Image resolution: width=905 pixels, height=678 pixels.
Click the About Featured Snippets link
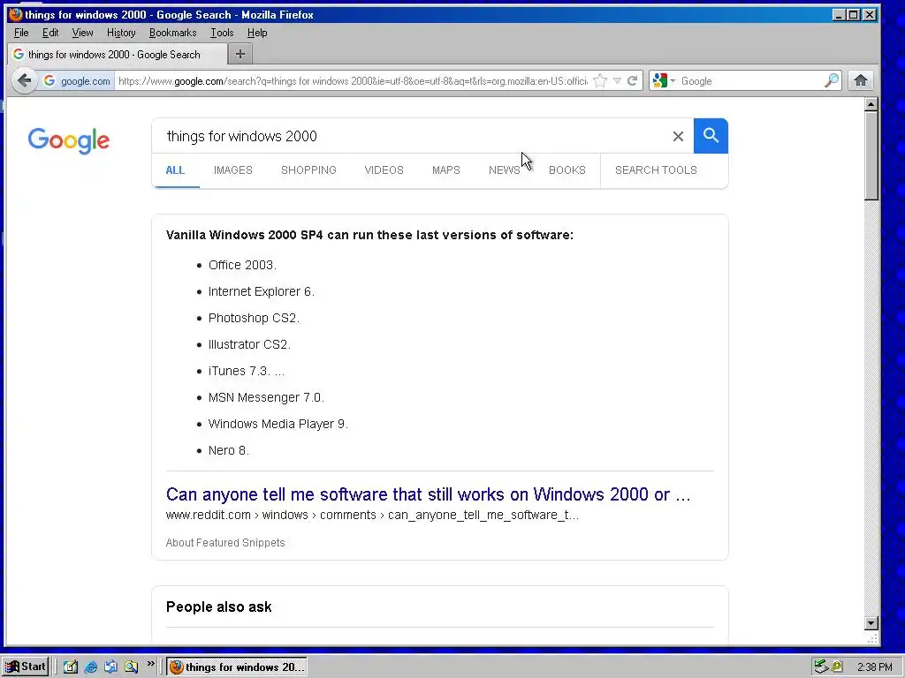pos(225,543)
